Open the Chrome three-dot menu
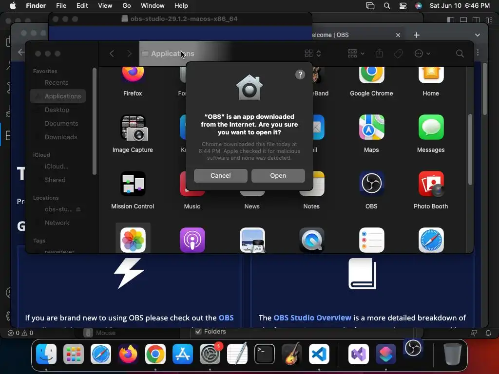This screenshot has width=499, height=374. pyautogui.click(x=478, y=53)
